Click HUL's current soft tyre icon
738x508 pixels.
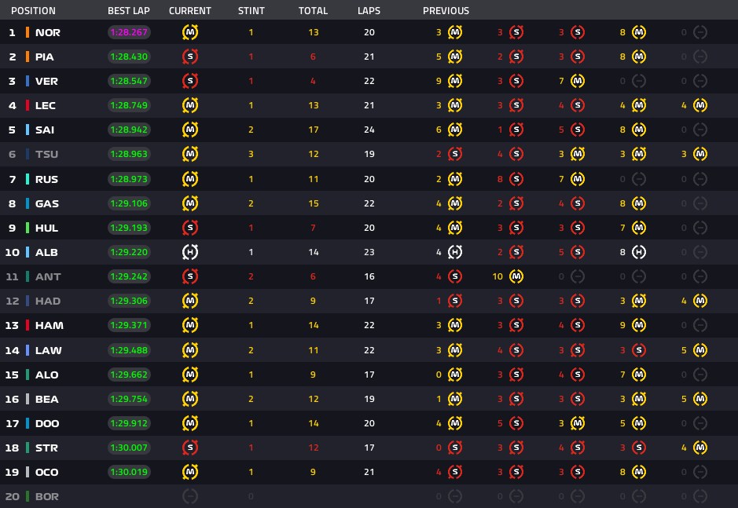click(190, 228)
